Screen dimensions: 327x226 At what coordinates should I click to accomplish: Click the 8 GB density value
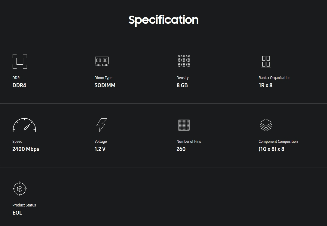tap(182, 85)
